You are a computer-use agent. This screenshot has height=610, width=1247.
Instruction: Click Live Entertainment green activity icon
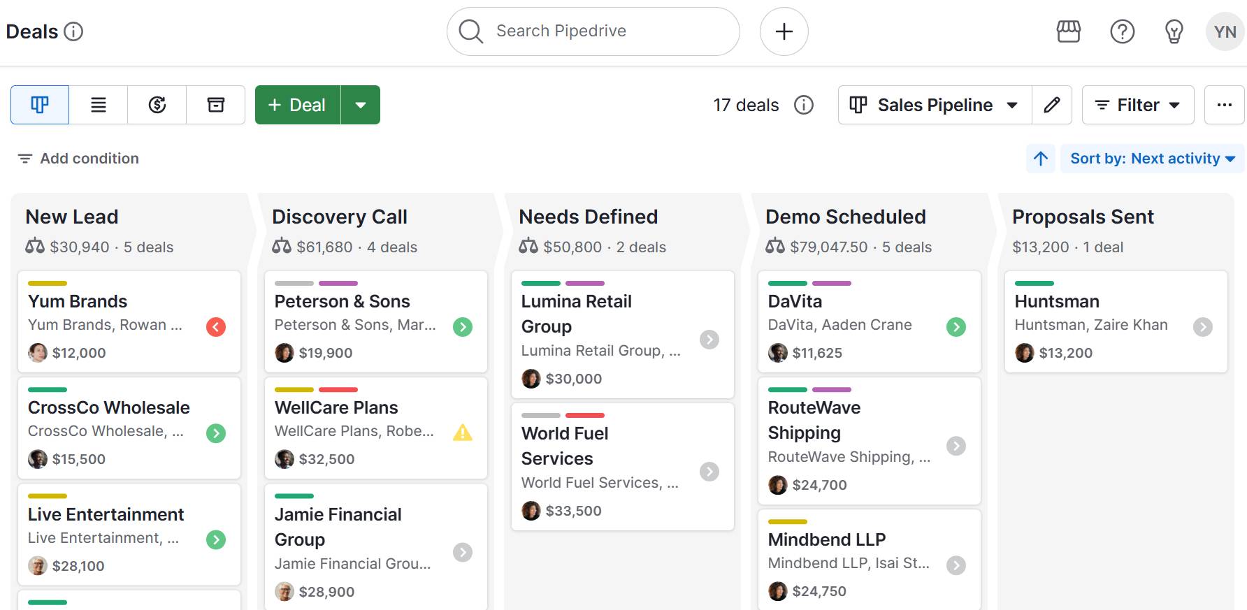[x=216, y=539]
